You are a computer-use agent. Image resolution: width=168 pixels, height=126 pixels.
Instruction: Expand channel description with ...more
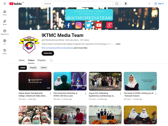coord(117,44)
